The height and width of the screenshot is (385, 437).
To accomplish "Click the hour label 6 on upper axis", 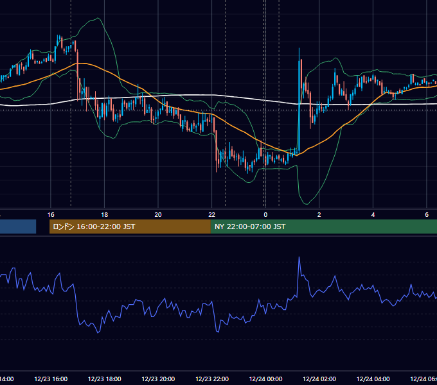I will point(427,215).
